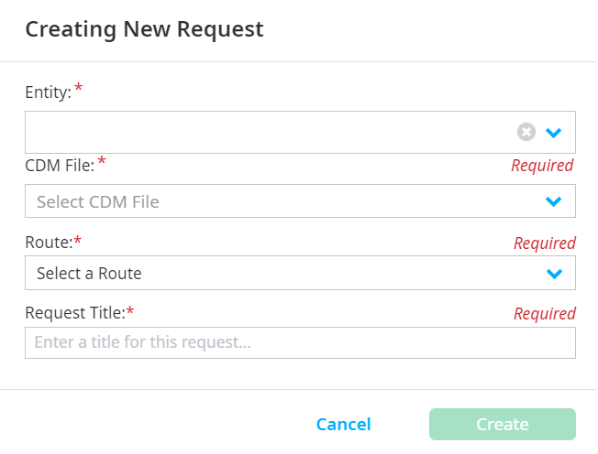
Task: Click the Required message above Route dropdown
Action: coord(544,243)
